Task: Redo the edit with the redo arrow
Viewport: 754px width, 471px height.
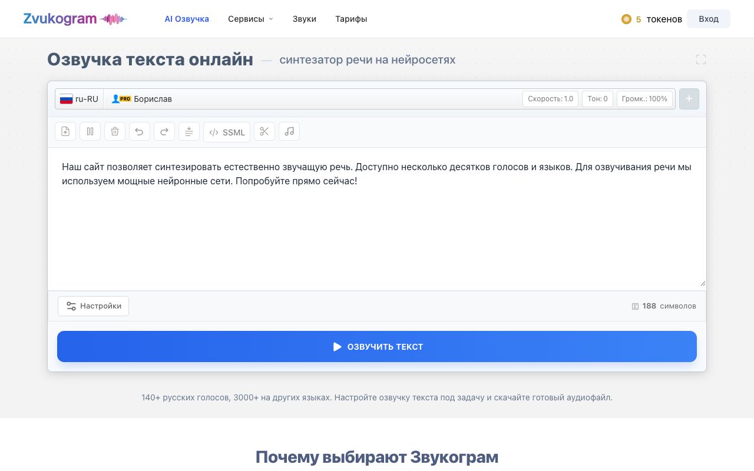Action: tap(164, 131)
